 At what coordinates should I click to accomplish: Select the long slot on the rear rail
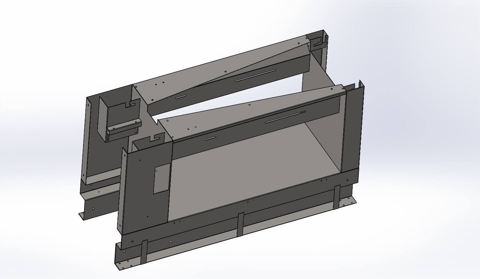tap(255, 75)
